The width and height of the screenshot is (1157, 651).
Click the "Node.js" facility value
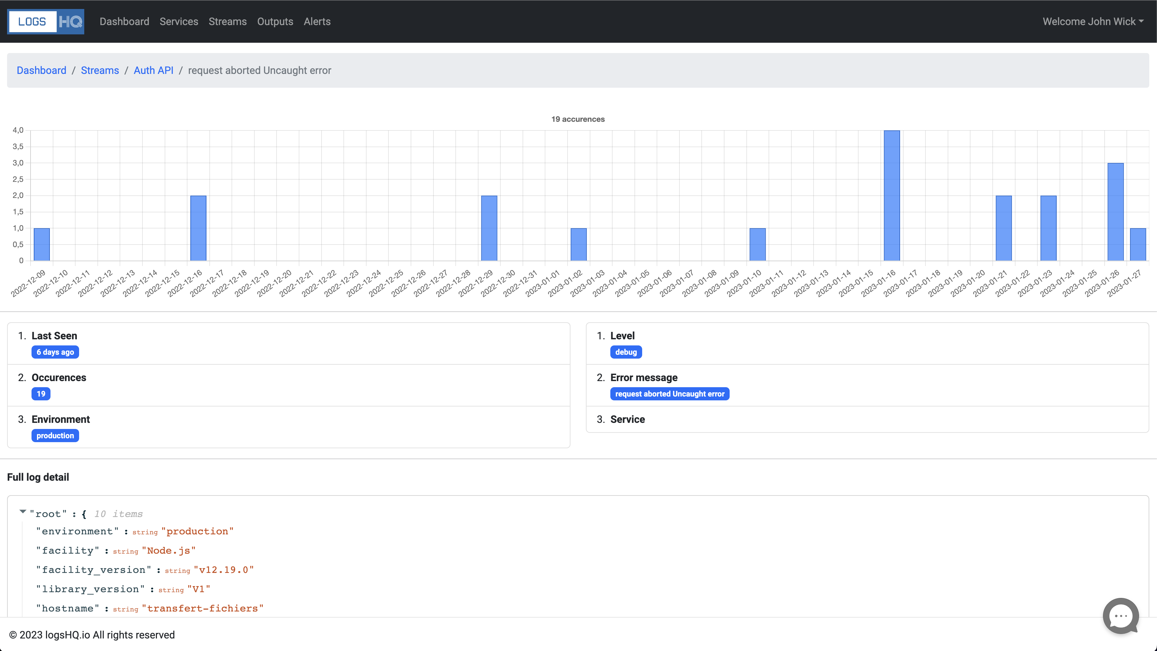(x=169, y=550)
